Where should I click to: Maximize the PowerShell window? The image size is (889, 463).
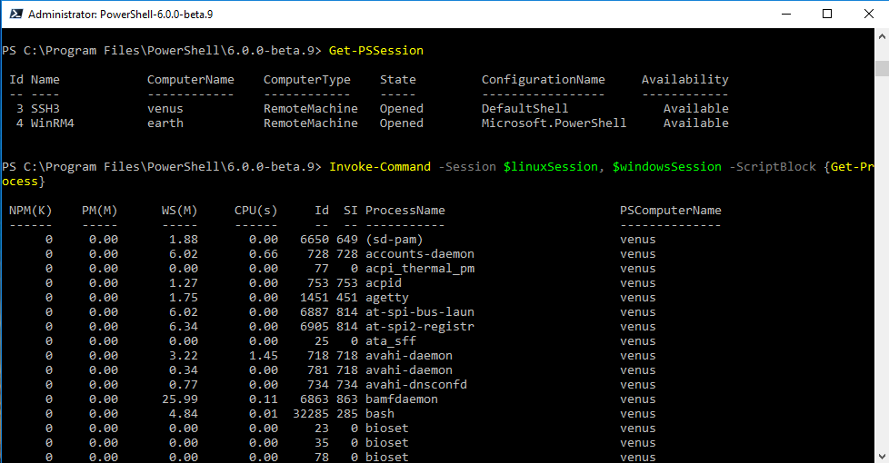click(x=827, y=15)
